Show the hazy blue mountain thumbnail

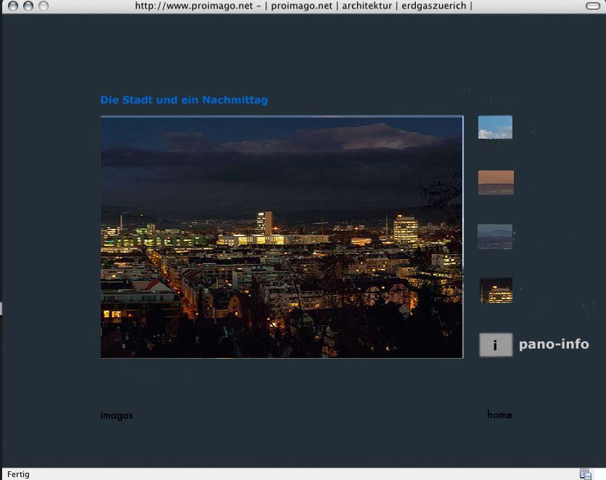tap(495, 237)
